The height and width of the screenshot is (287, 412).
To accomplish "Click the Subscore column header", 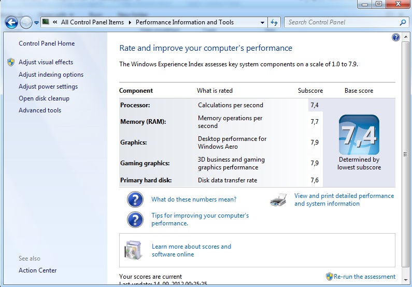I will [310, 91].
